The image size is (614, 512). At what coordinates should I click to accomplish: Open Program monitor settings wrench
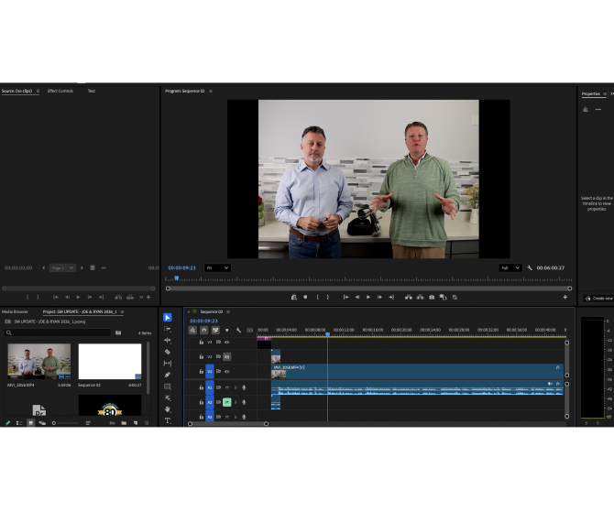tap(530, 267)
